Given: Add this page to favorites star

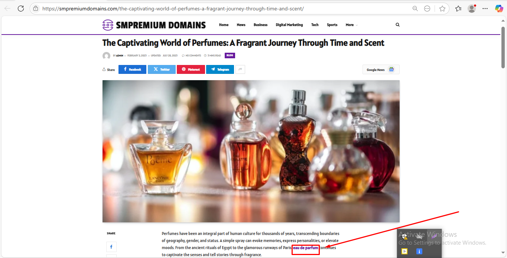Looking at the screenshot, I should coord(442,9).
